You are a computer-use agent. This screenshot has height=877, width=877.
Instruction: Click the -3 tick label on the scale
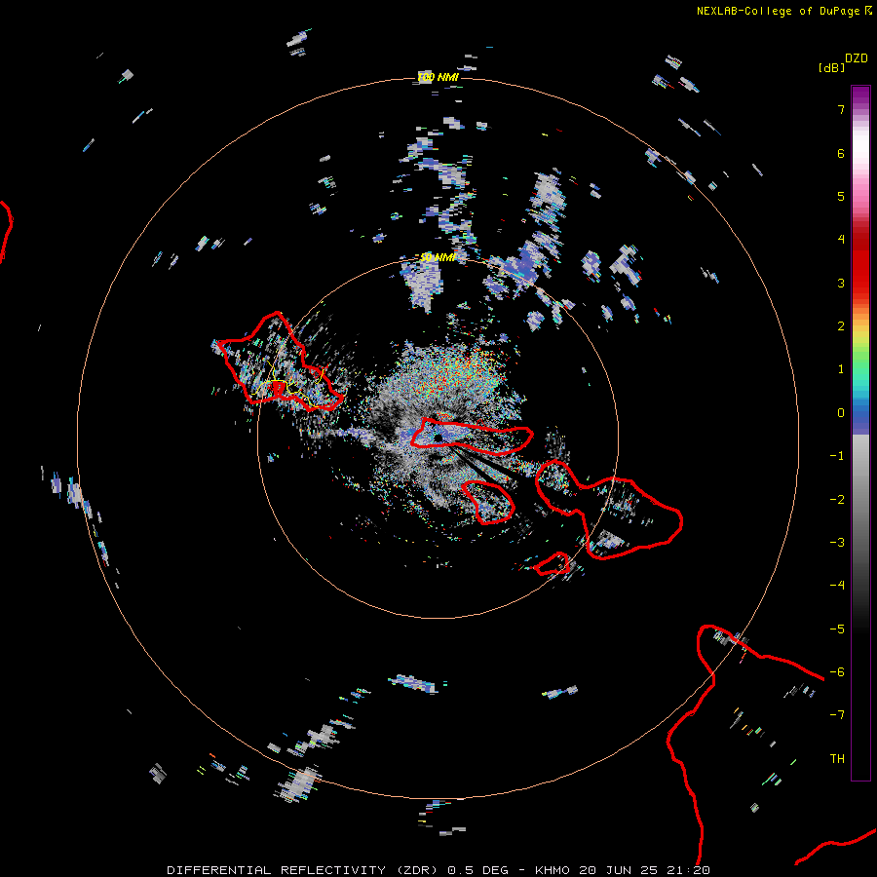837,543
